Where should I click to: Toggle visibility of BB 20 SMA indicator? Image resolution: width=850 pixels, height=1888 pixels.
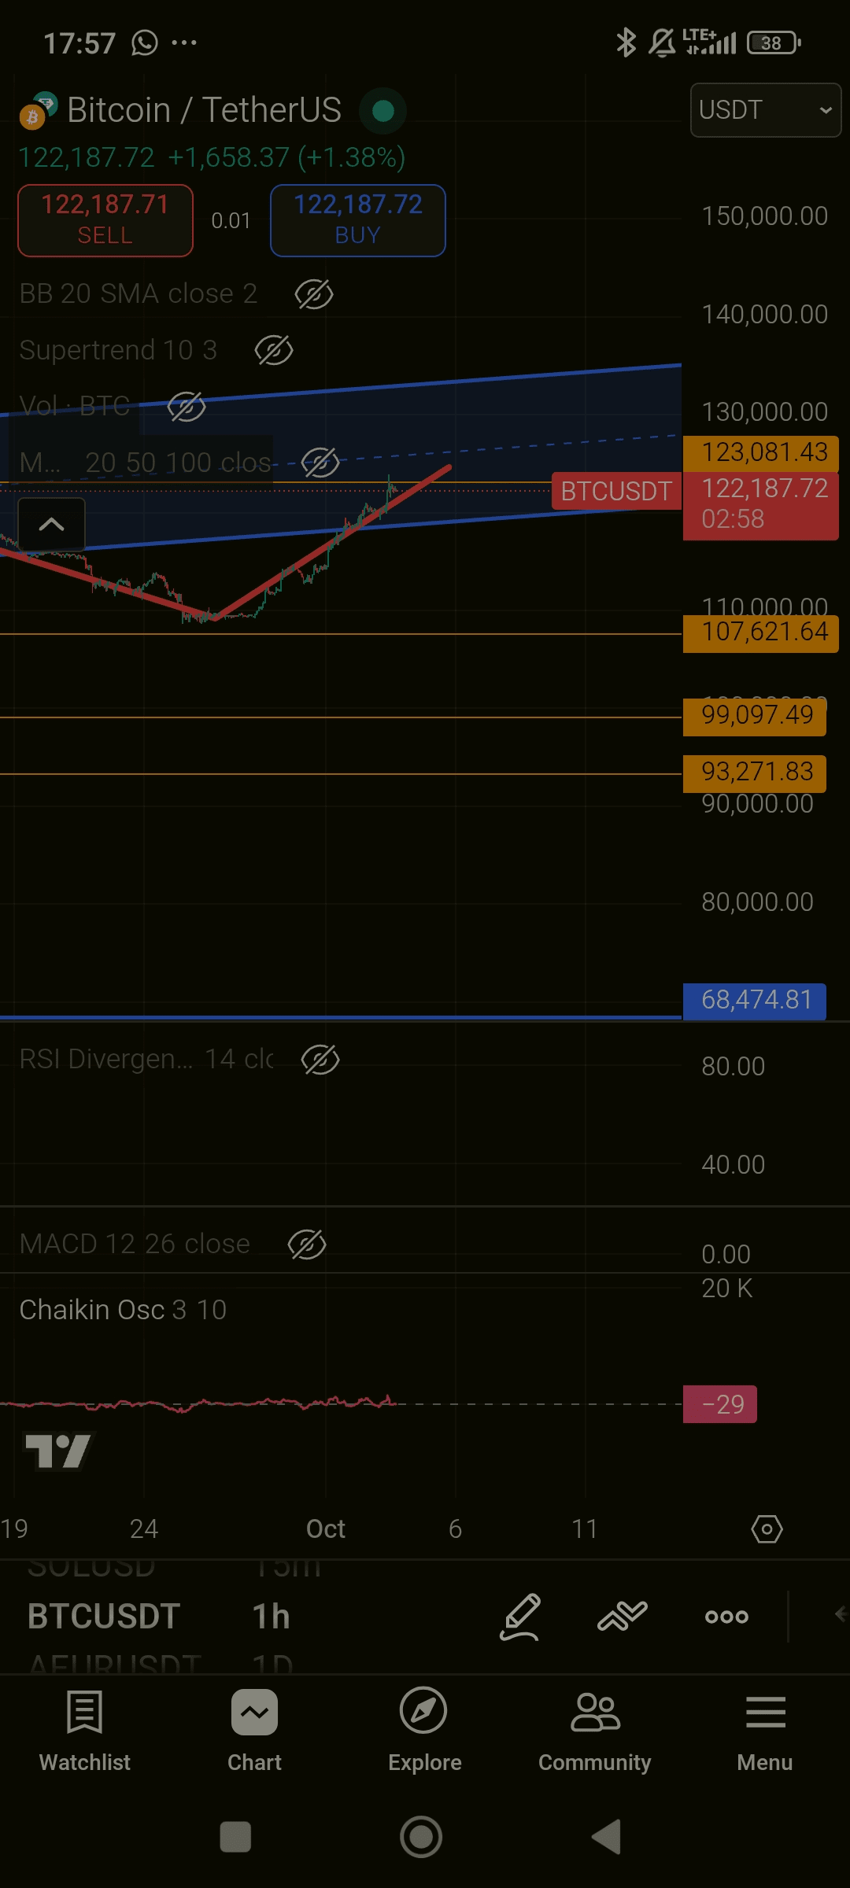pyautogui.click(x=314, y=294)
